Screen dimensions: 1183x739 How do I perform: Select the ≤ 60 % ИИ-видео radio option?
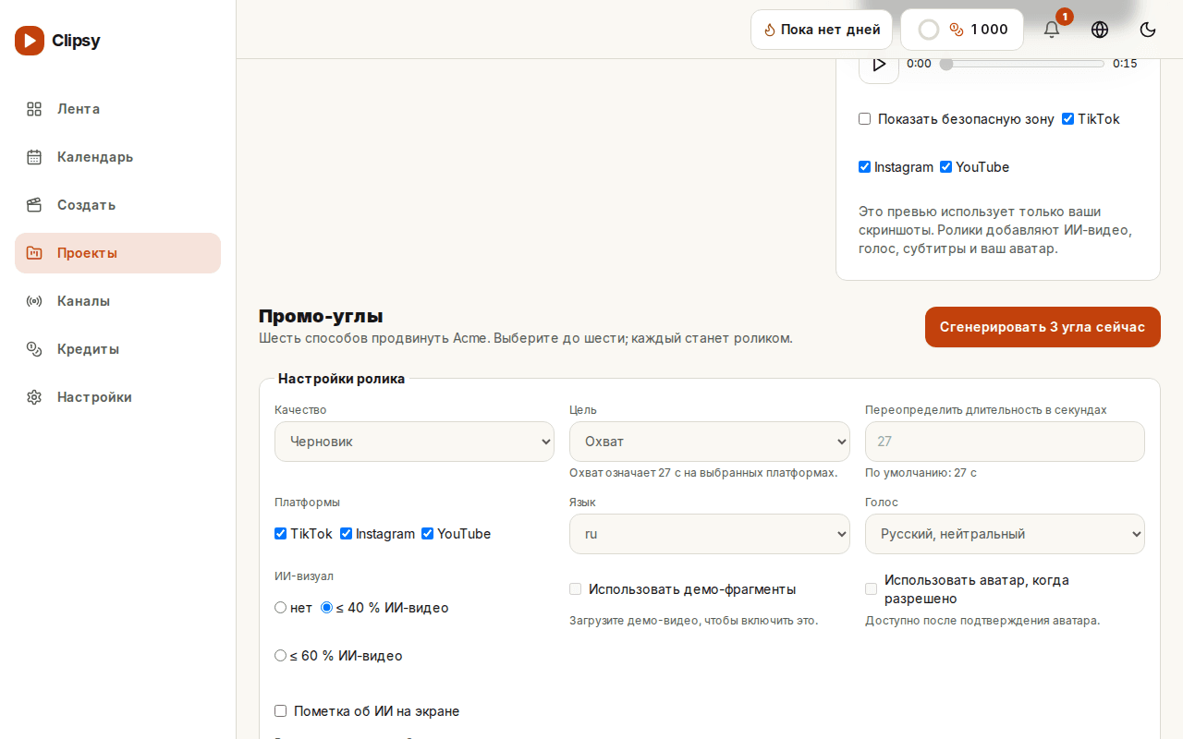click(x=280, y=656)
